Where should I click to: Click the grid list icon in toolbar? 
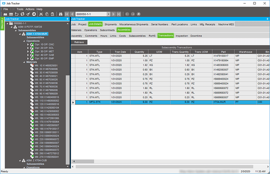click(11, 14)
